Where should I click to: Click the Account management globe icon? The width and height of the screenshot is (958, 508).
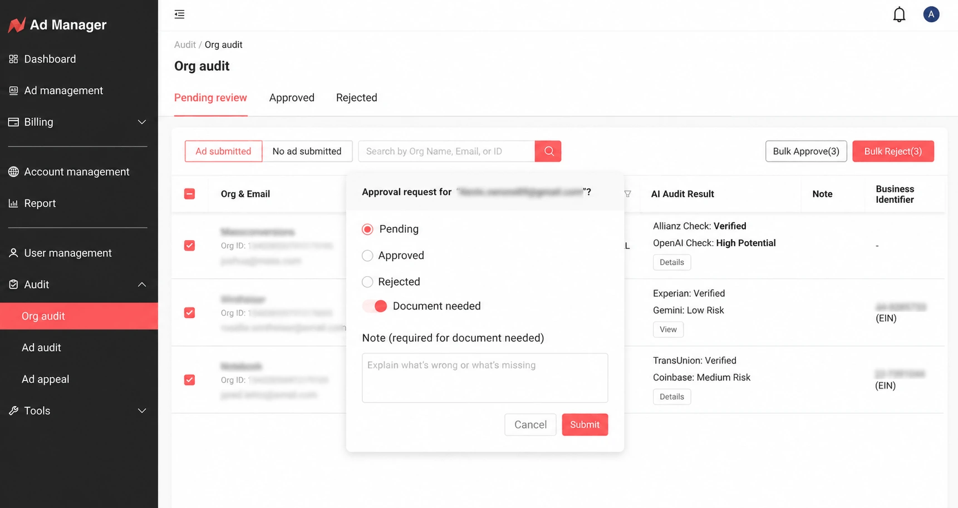coord(13,172)
